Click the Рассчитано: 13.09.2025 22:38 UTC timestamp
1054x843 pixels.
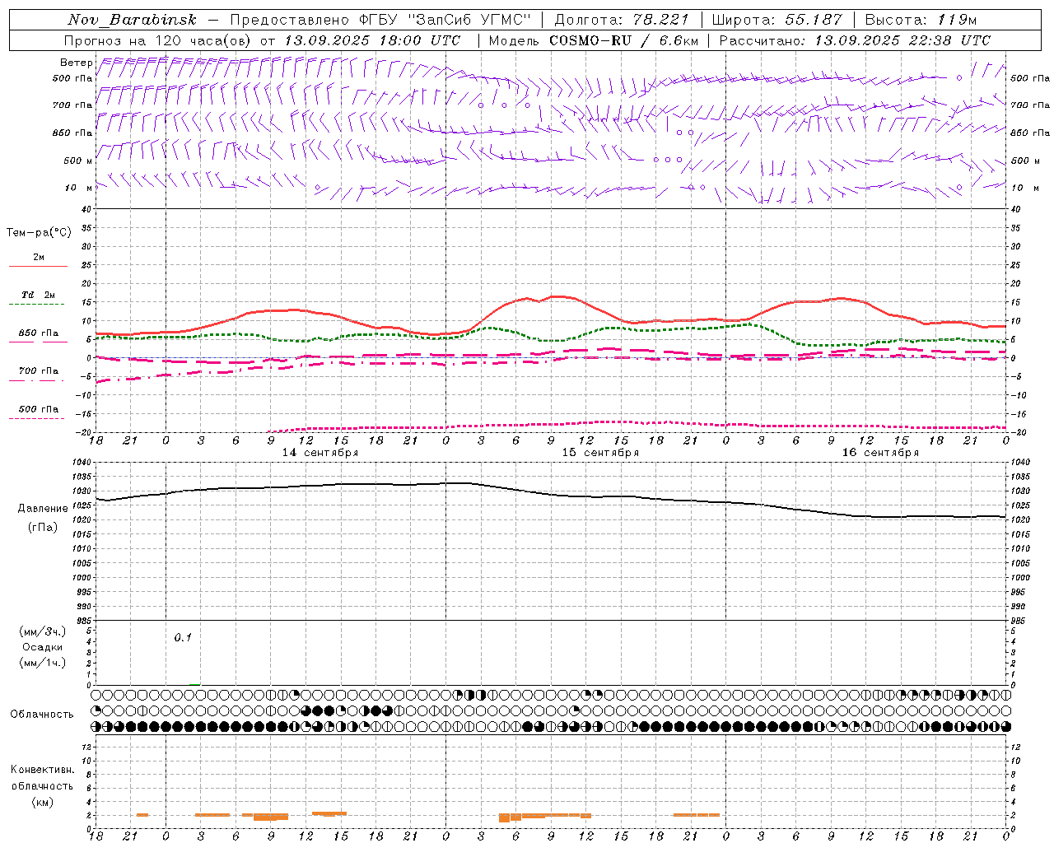[x=855, y=40]
